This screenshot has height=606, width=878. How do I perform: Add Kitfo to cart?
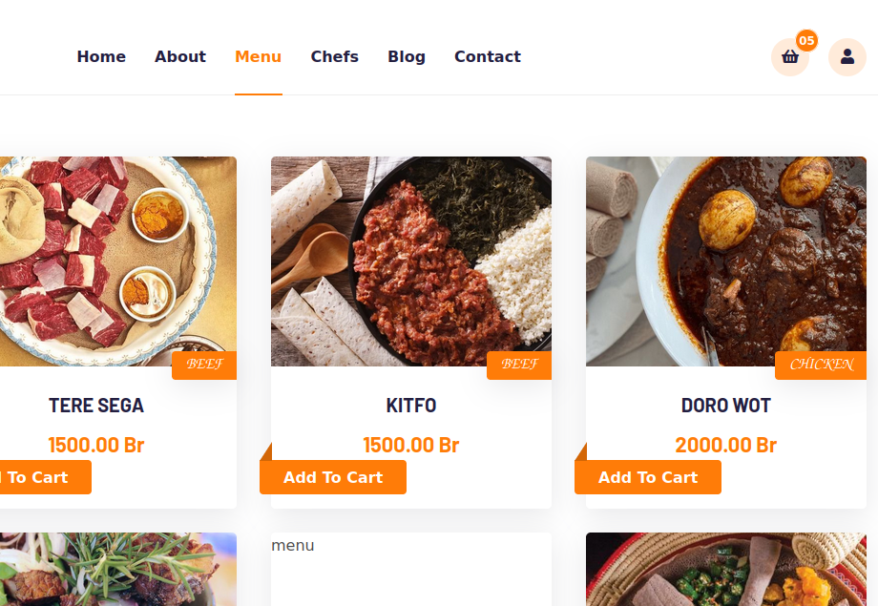pyautogui.click(x=333, y=477)
